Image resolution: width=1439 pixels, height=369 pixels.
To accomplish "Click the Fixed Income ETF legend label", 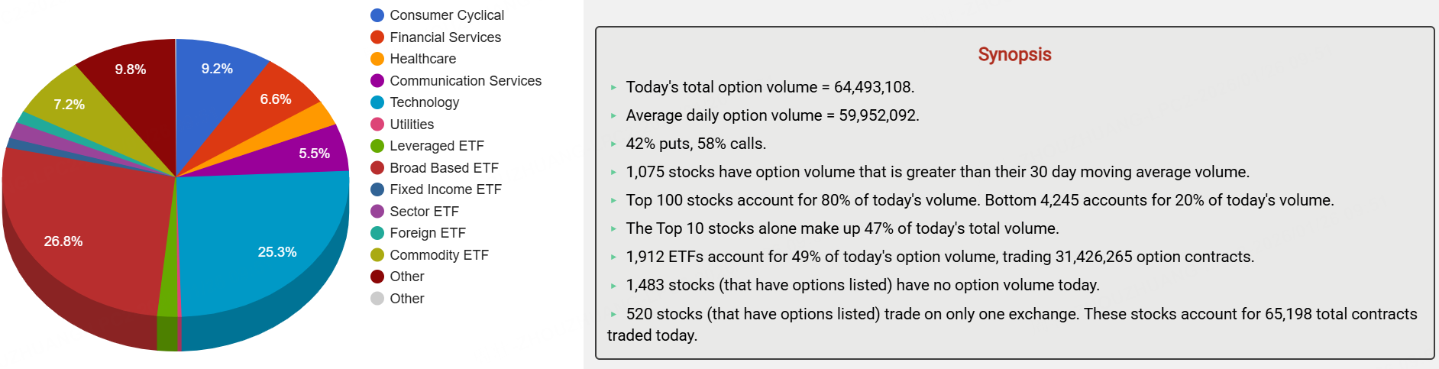I will tap(445, 189).
